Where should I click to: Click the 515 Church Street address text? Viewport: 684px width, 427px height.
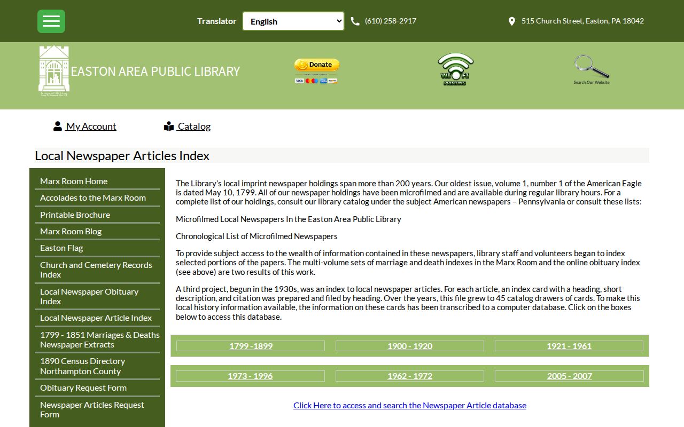582,21
